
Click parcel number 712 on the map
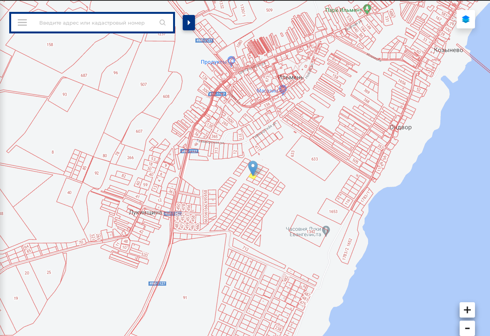[245, 249]
